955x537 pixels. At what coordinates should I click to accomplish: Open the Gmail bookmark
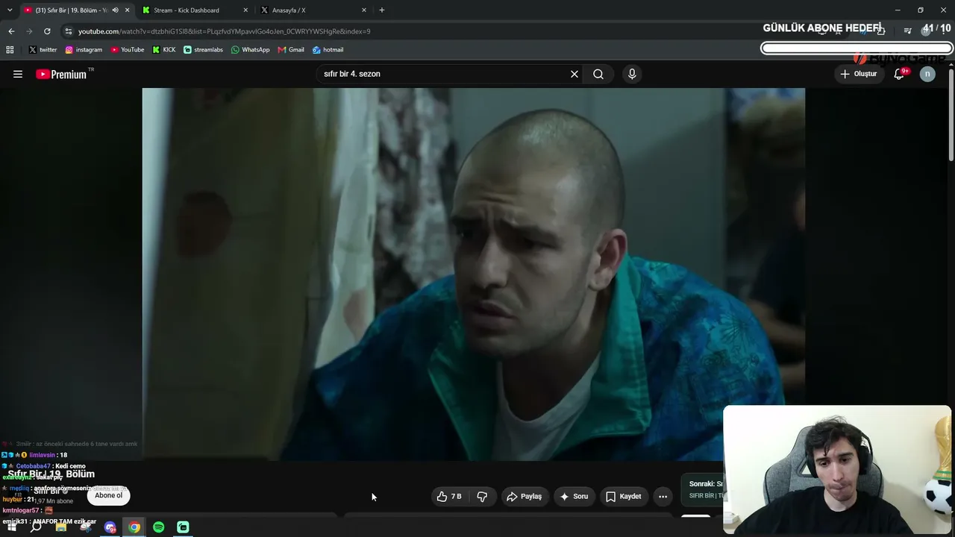[x=291, y=50]
